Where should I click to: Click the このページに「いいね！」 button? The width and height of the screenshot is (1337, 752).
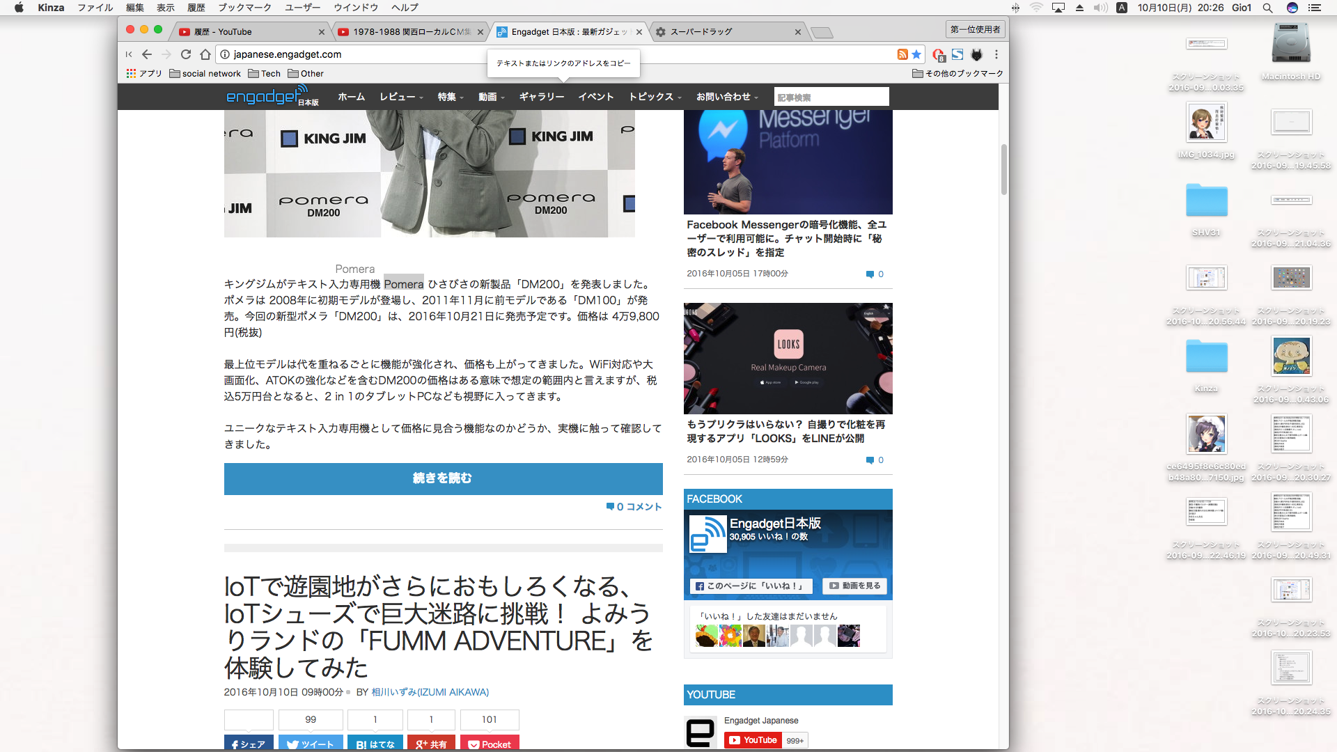[x=750, y=586]
